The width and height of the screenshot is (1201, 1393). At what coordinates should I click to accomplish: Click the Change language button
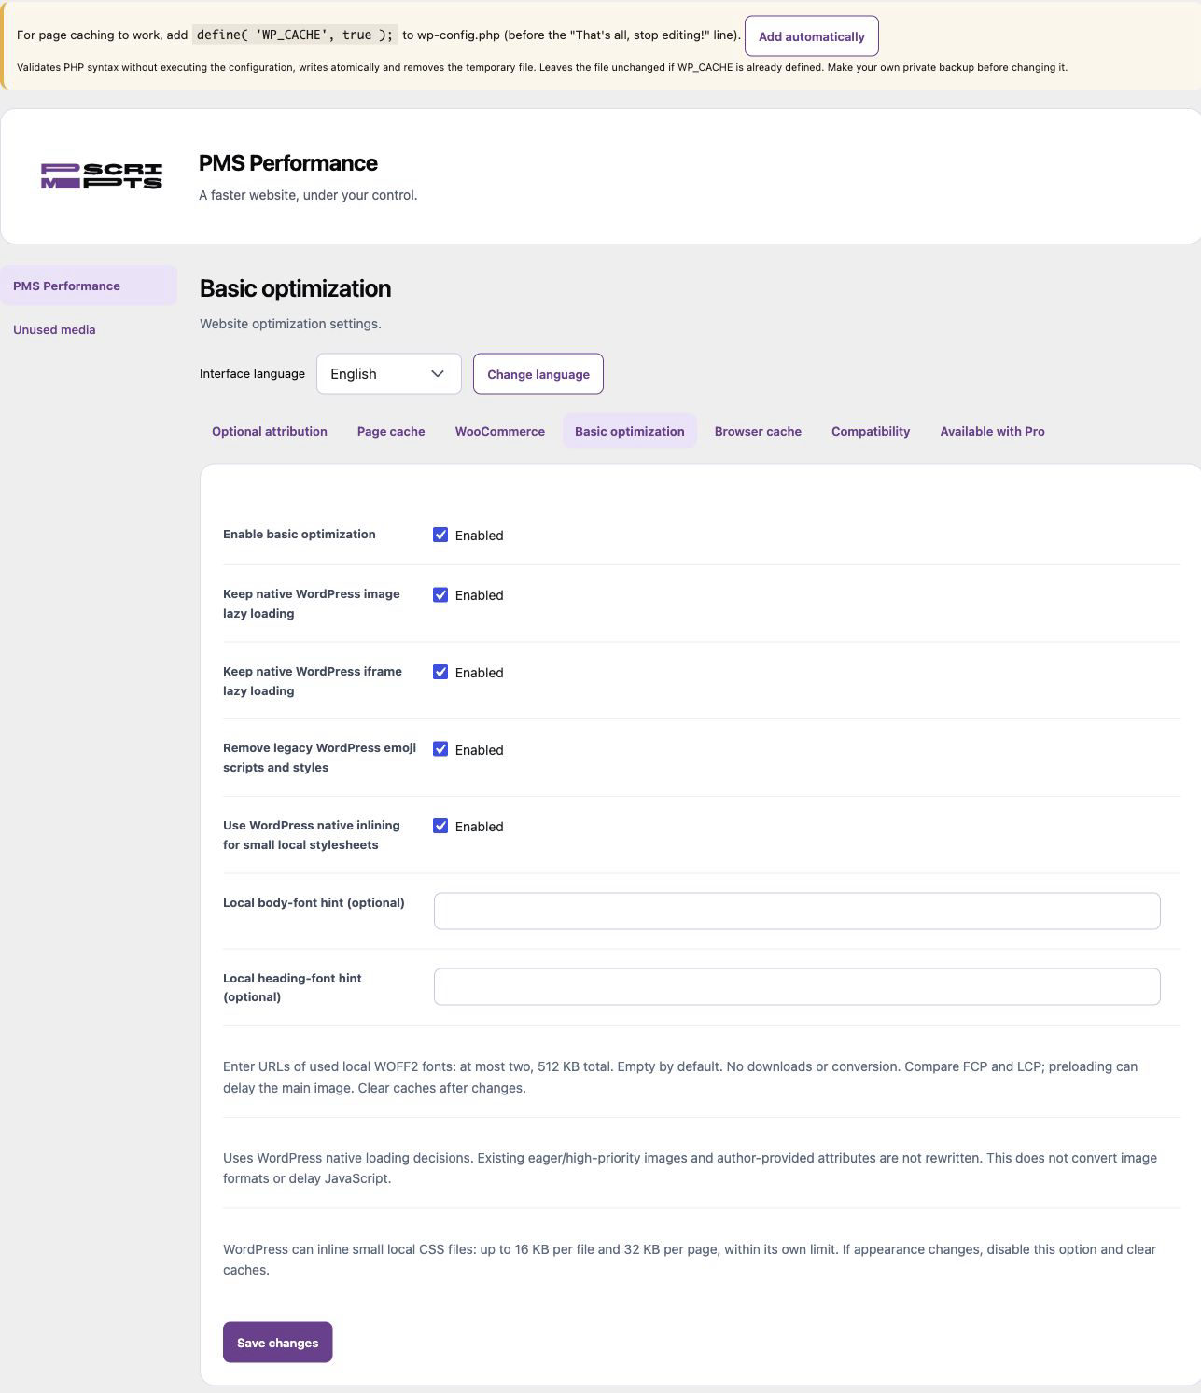(538, 373)
